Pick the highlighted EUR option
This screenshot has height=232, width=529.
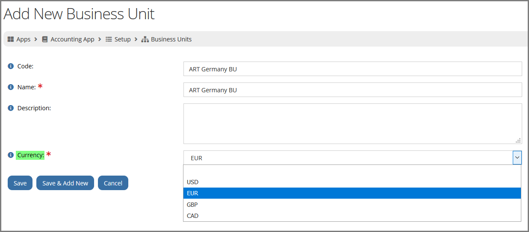click(x=352, y=193)
